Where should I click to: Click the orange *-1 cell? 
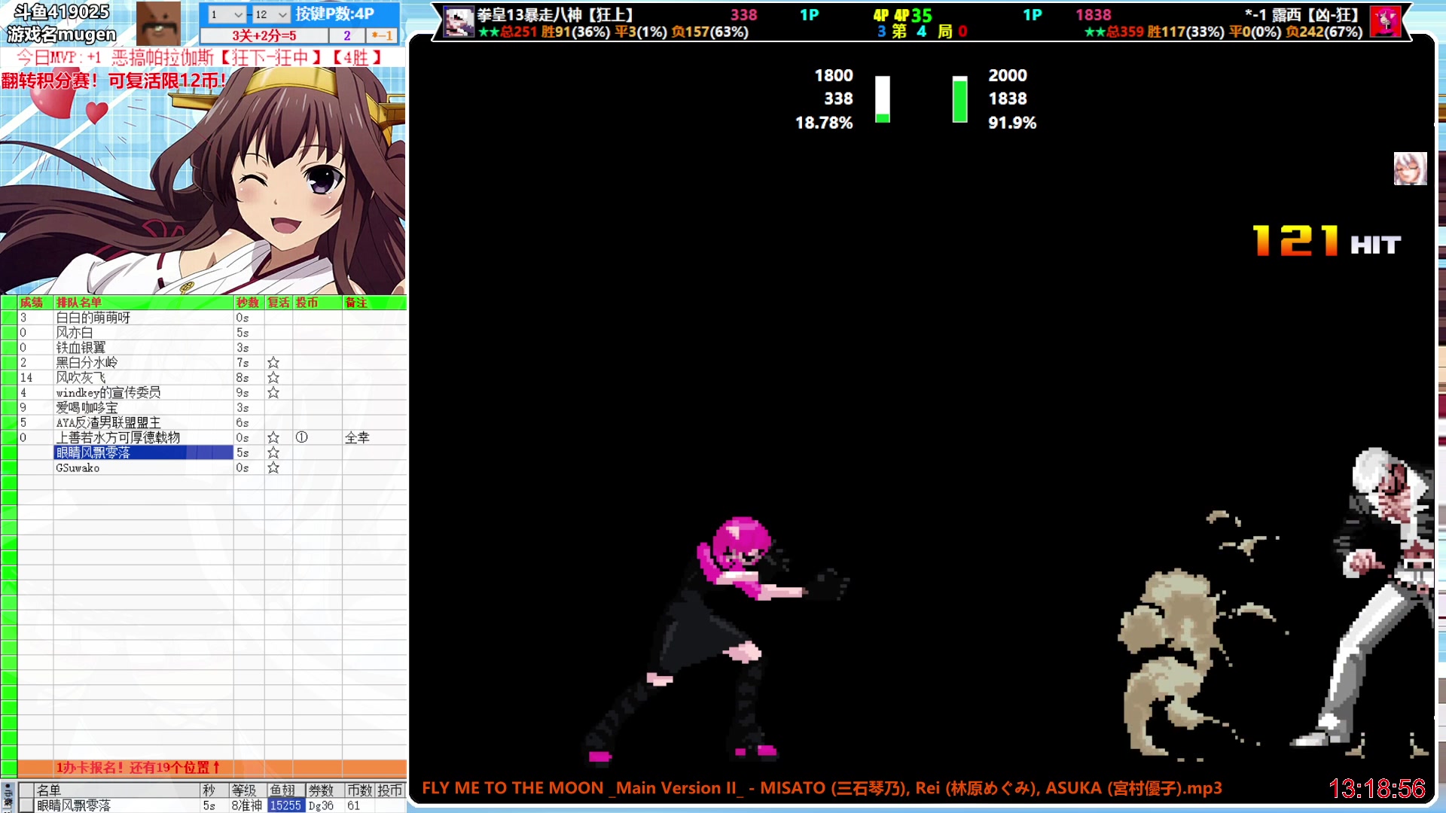(x=383, y=35)
